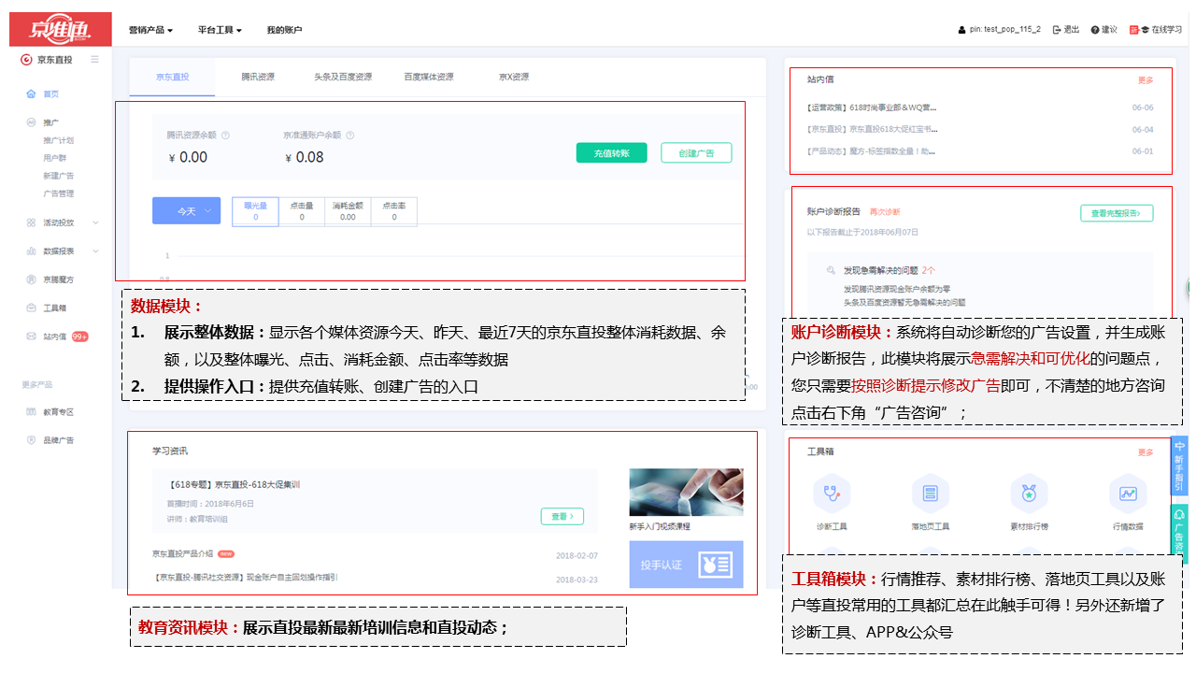
Task: Click the magnifier icon beside 发现急需解决的问题
Action: (x=830, y=270)
